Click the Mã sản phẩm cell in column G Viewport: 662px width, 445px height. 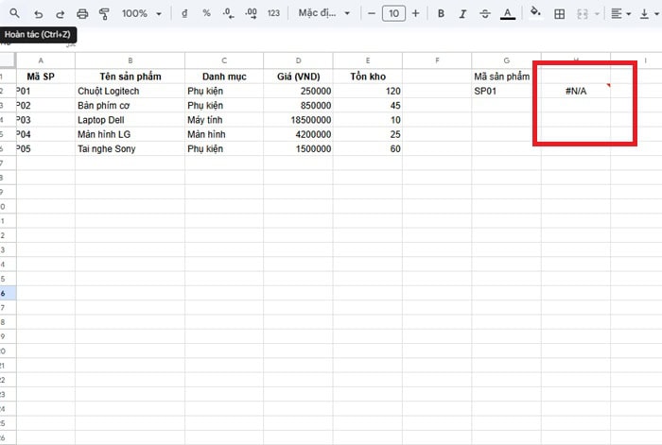[506, 77]
